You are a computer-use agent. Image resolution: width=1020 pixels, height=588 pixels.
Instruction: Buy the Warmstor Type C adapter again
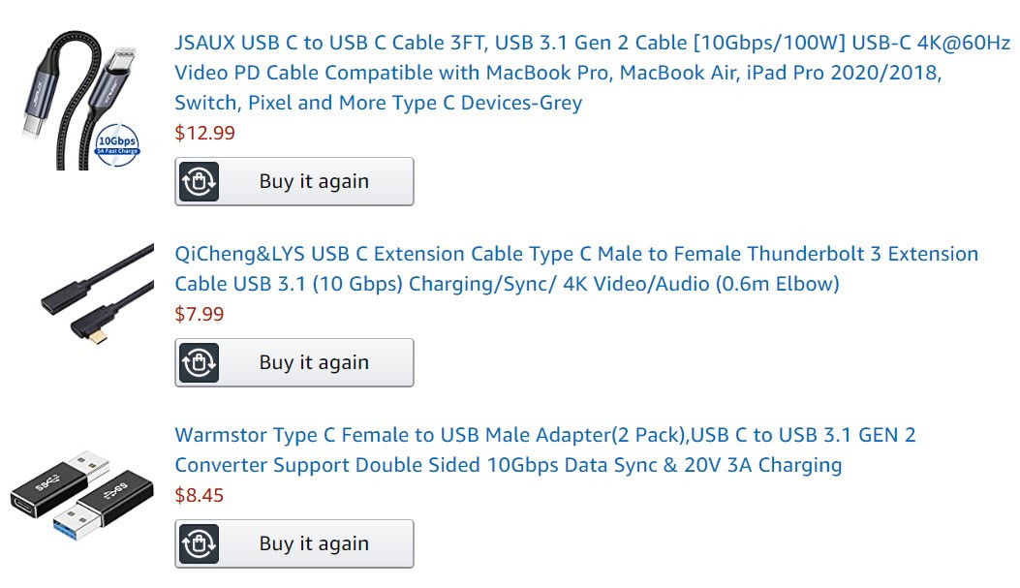294,543
